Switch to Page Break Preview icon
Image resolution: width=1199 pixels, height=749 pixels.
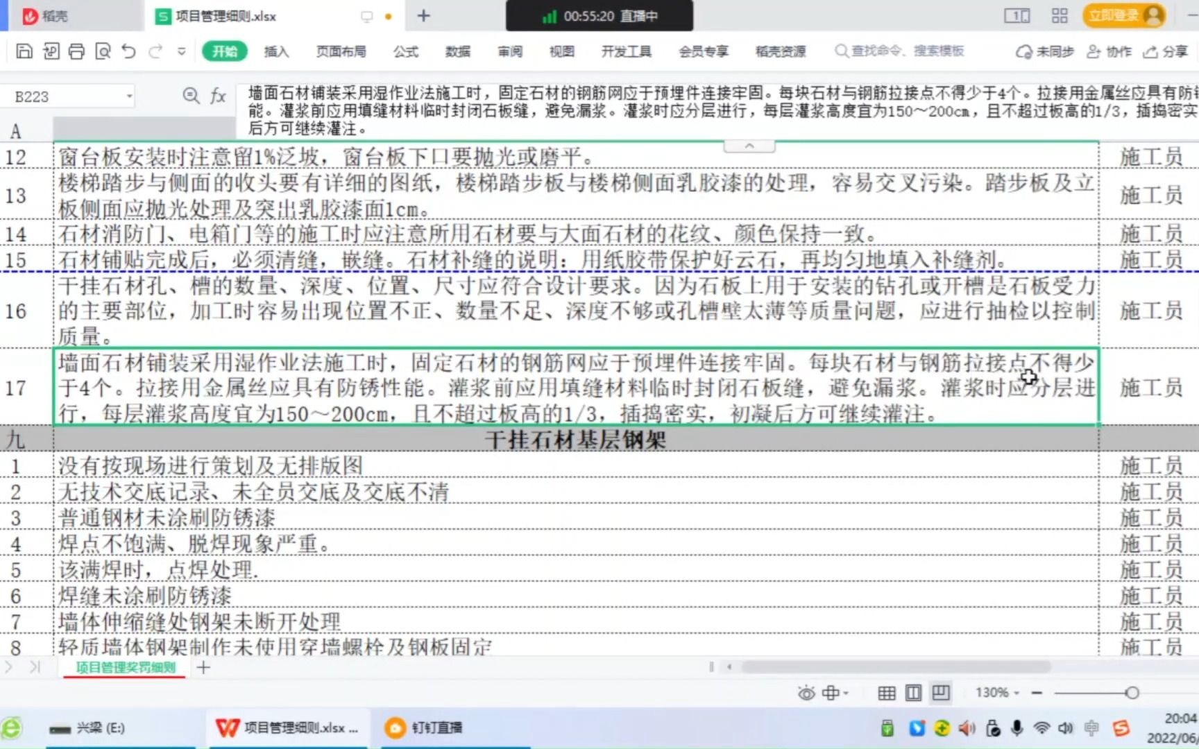[x=941, y=693]
